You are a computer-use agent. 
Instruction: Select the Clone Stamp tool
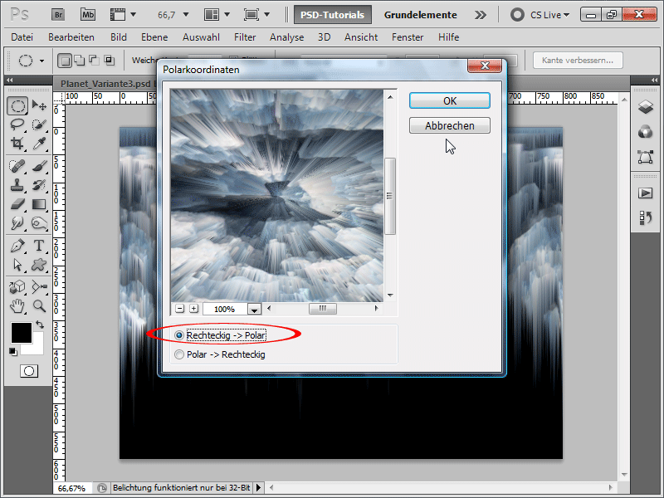pos(17,185)
